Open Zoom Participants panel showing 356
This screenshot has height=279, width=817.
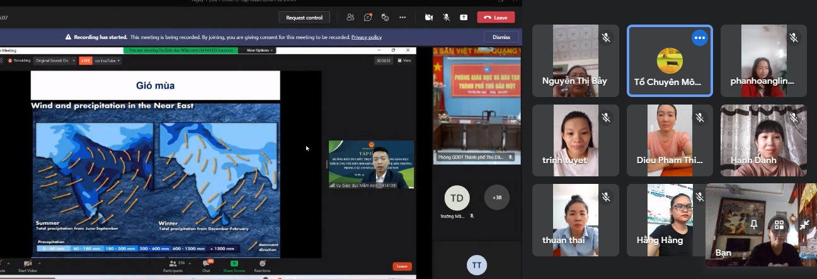click(x=173, y=266)
